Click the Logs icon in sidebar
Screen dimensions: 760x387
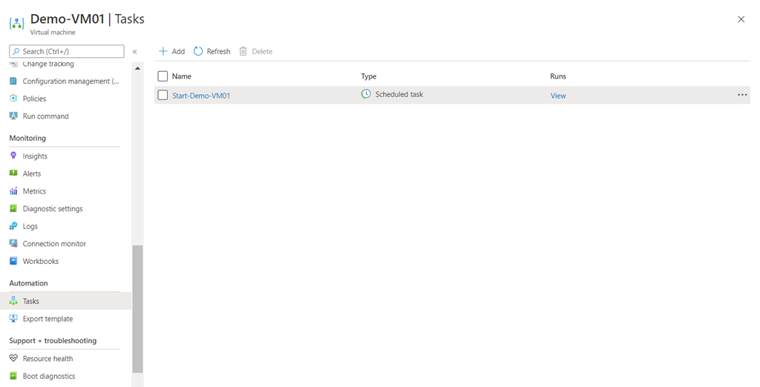[13, 226]
